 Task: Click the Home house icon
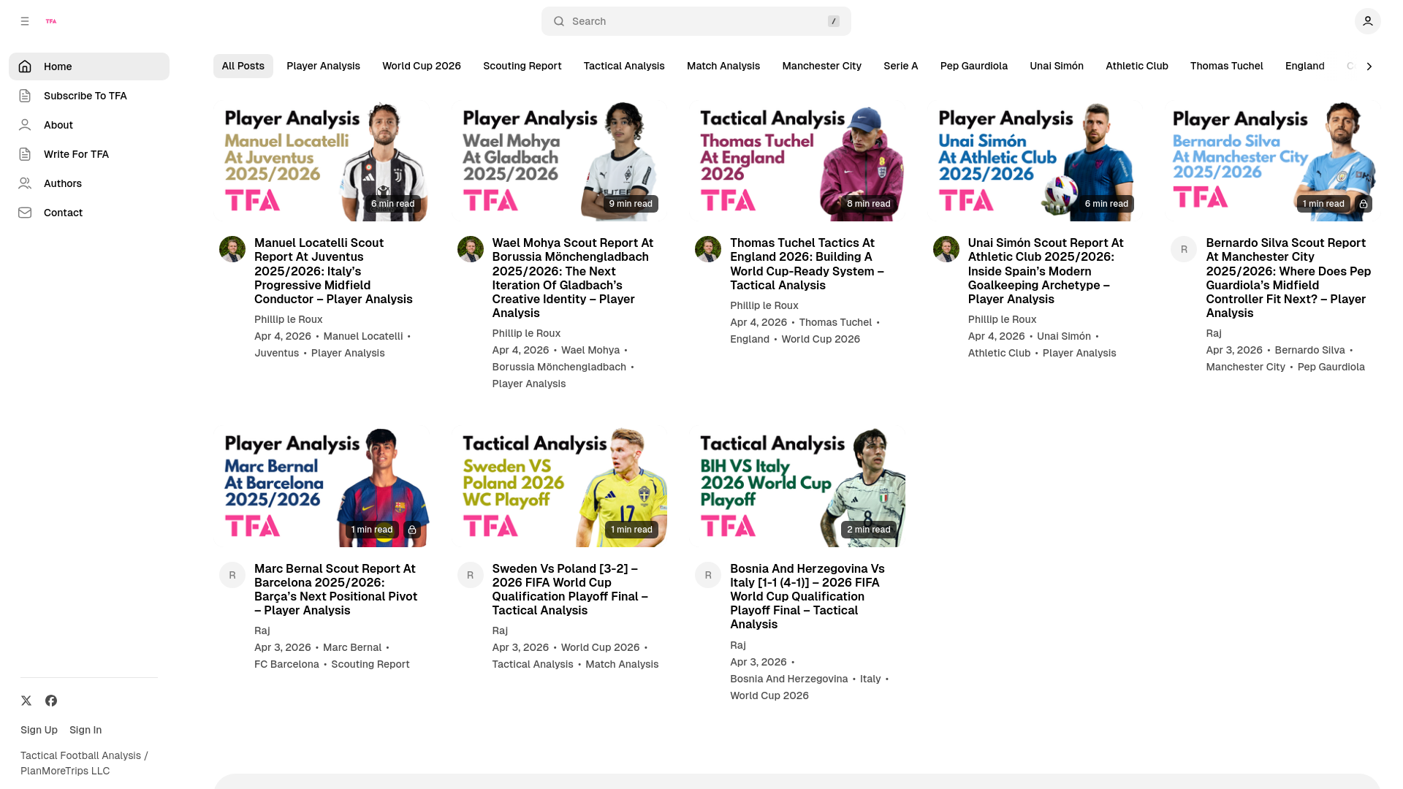point(25,66)
